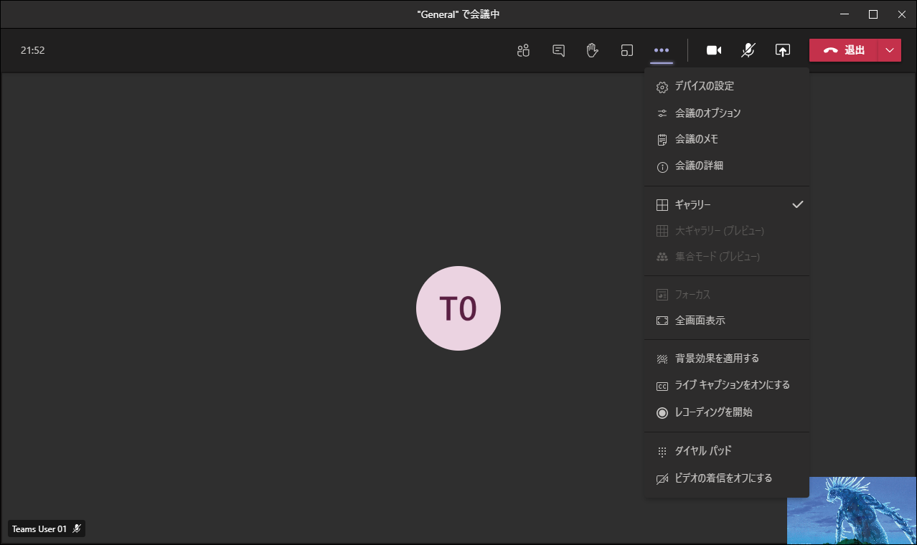
Task: Open デバイスの設定 from the menu
Action: 727,86
